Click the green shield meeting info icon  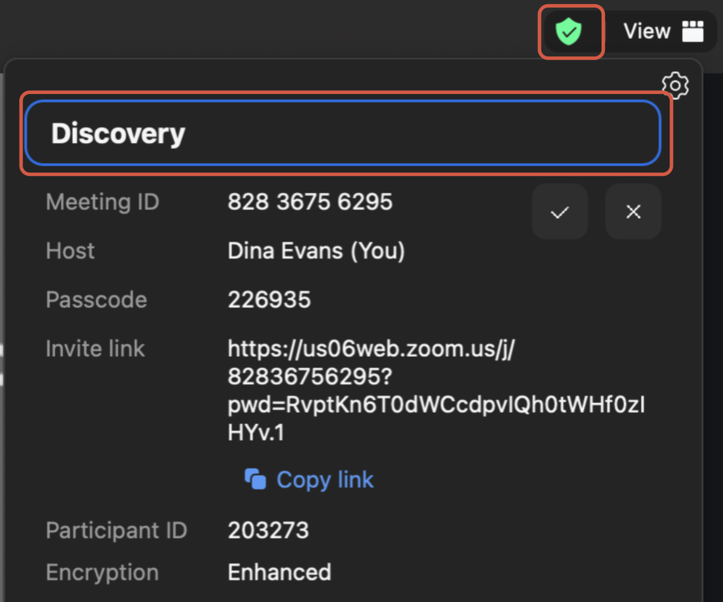click(x=569, y=32)
